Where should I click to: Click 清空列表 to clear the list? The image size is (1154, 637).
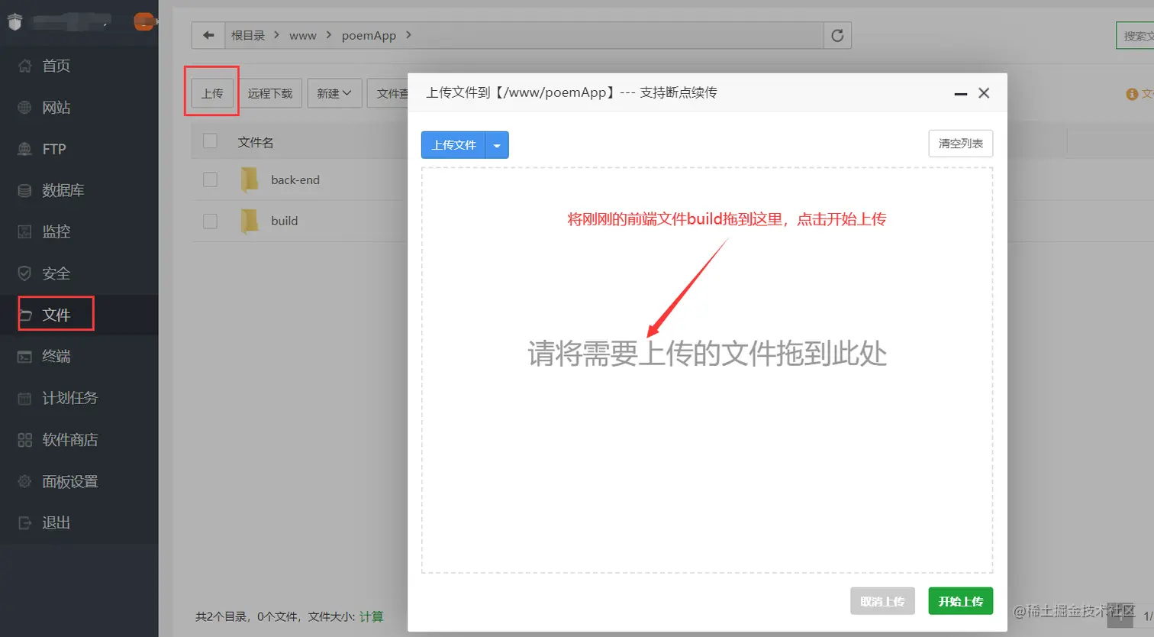click(x=961, y=144)
